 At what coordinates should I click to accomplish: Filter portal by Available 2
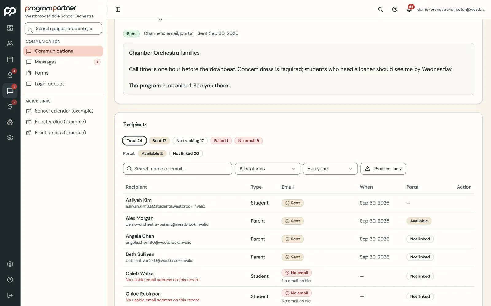(x=152, y=153)
